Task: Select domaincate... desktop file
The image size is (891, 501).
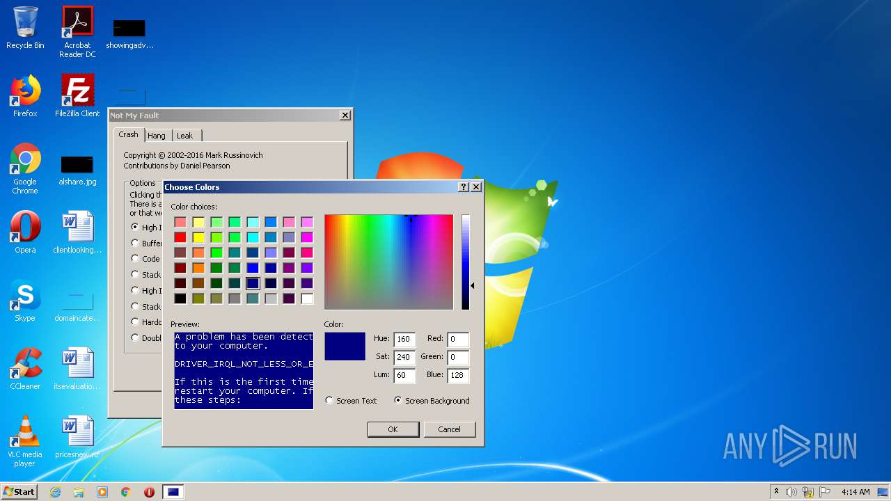Action: pyautogui.click(x=77, y=306)
